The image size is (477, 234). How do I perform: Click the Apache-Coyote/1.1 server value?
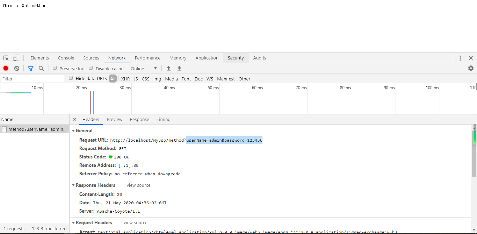118,211
